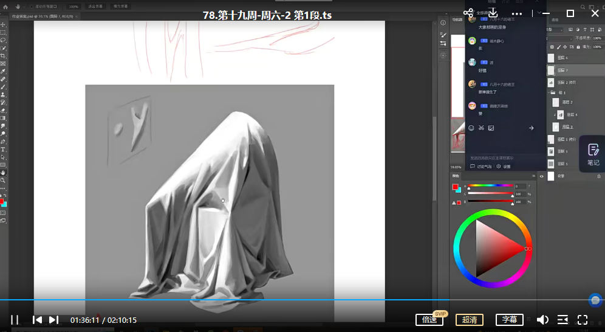
Task: Toggle 讨论气泡 discussion bubbles option
Action: 480,167
